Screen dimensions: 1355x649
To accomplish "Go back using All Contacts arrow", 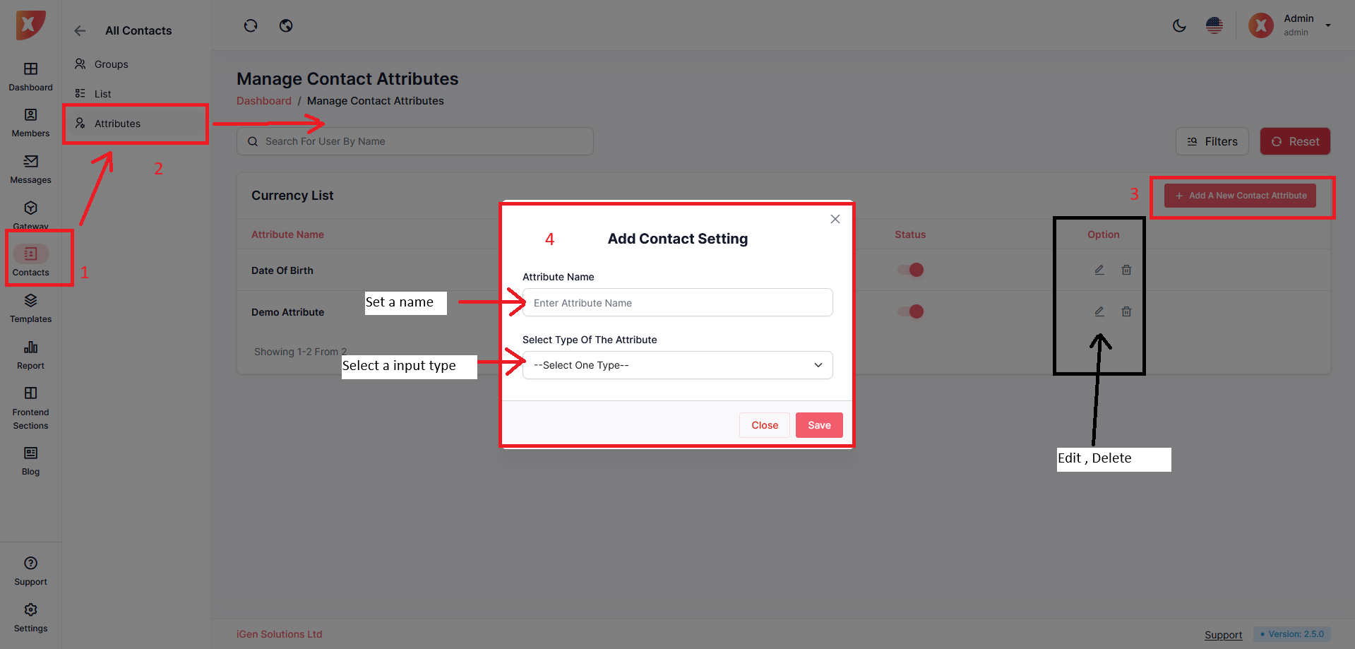I will (80, 31).
